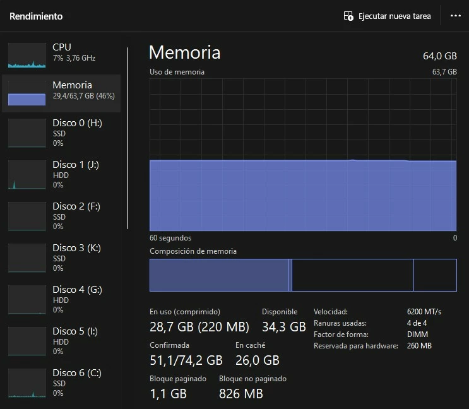Open Disco 6 (C:) SSD entry
The image size is (469, 409).
click(61, 382)
